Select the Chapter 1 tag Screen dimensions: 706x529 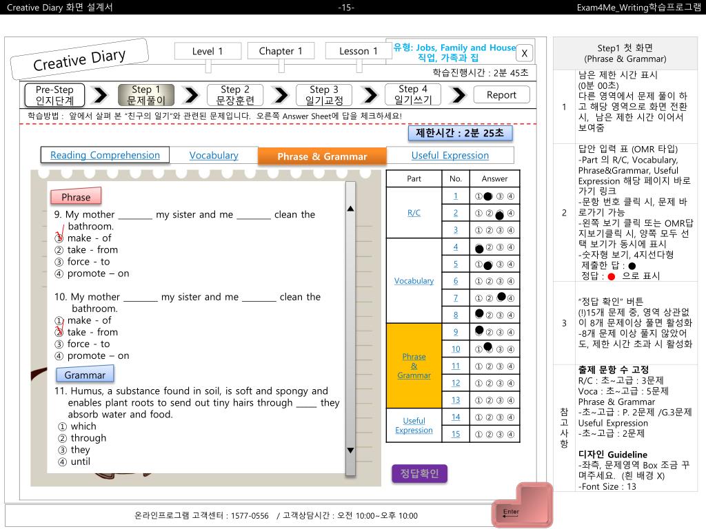coord(281,51)
